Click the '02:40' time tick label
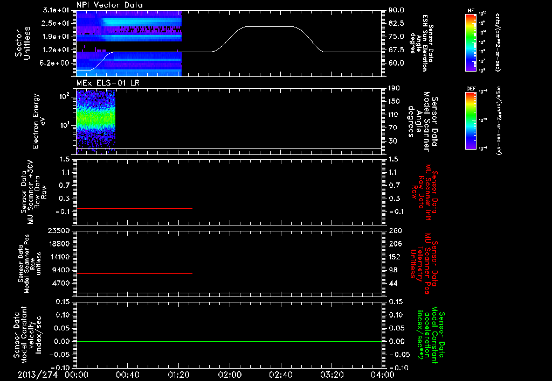 [280, 375]
